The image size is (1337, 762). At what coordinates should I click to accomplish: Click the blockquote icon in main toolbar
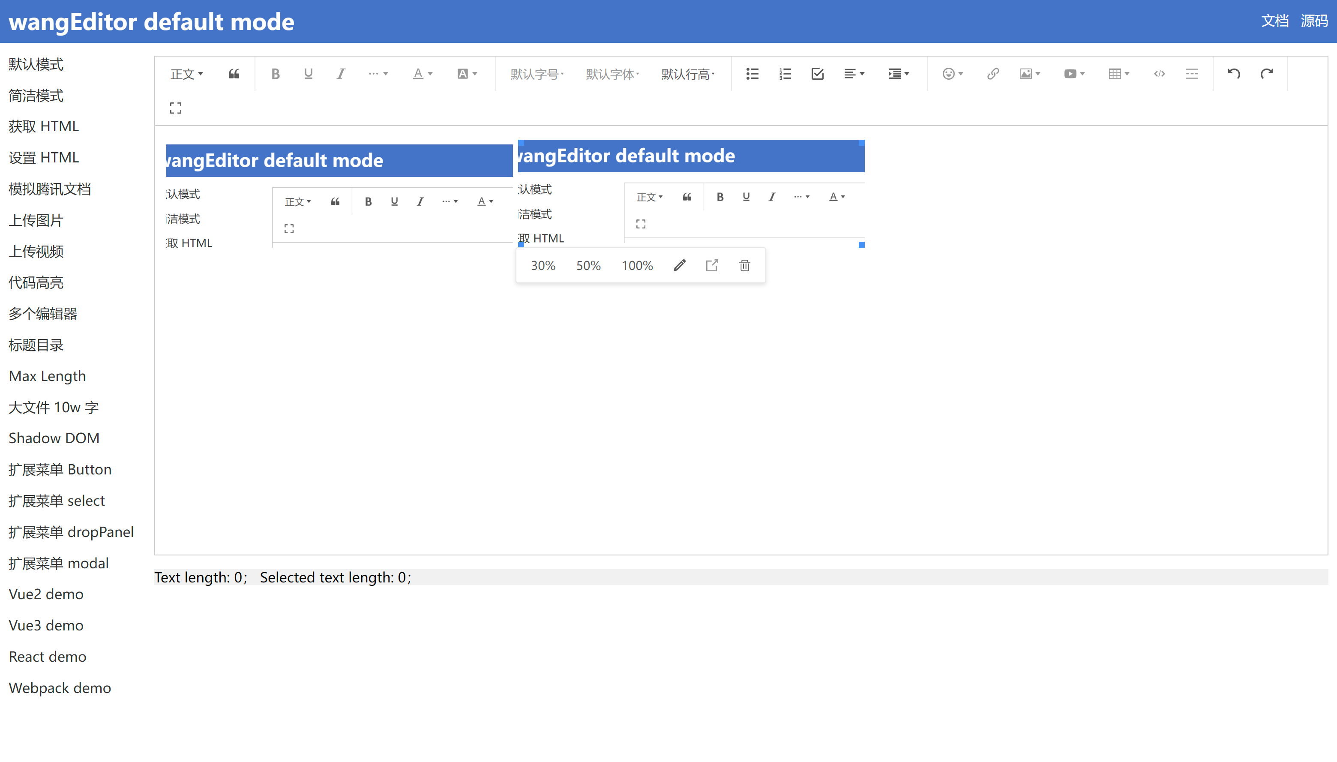(234, 74)
